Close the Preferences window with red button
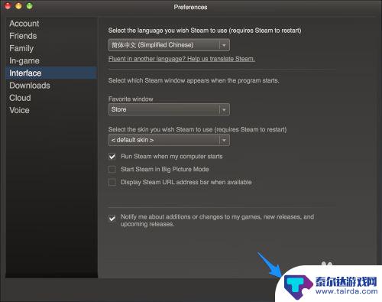The width and height of the screenshot is (382, 302). (x=8, y=5)
